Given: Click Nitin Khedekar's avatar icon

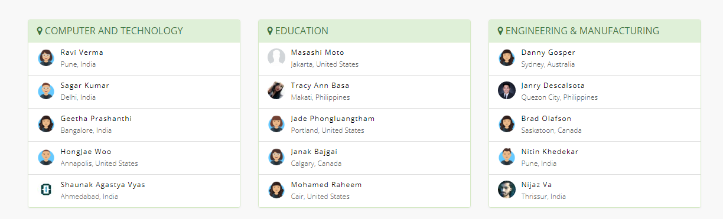Looking at the screenshot, I should pos(507,156).
